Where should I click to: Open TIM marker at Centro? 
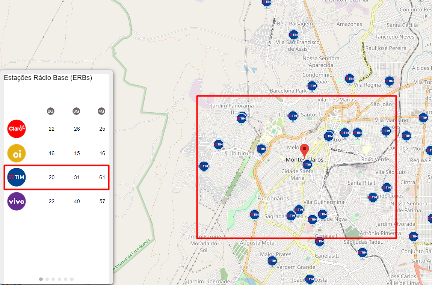click(329, 136)
